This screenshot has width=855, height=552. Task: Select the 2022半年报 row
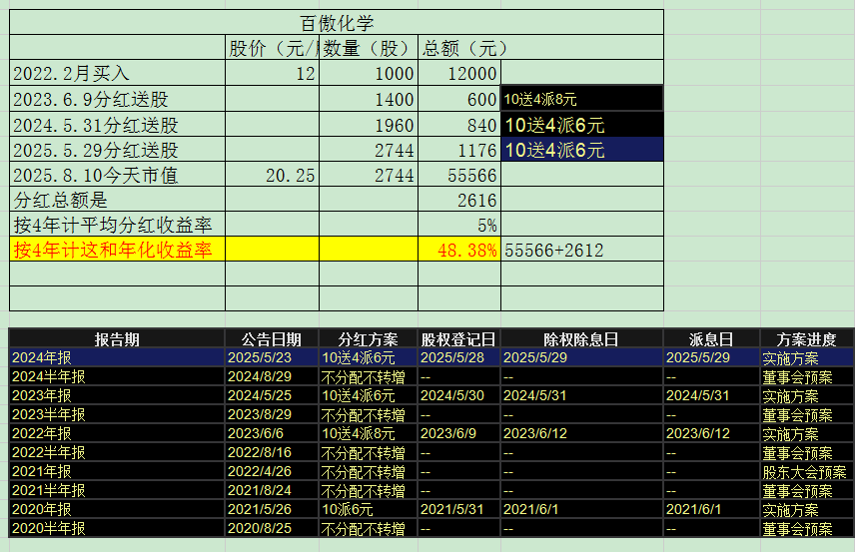(431, 452)
